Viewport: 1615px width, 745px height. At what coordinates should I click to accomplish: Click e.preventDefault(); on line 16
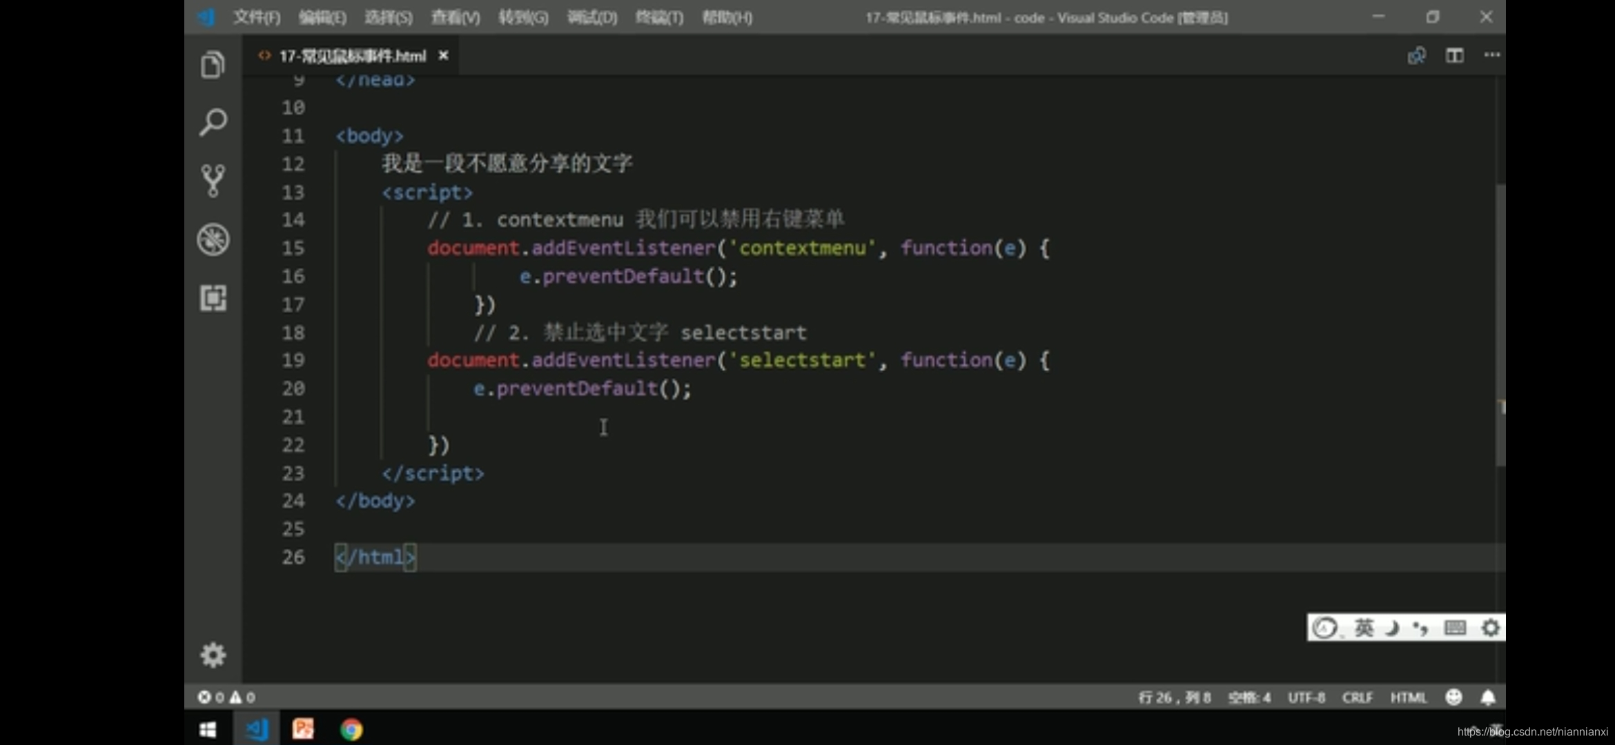pyautogui.click(x=629, y=277)
